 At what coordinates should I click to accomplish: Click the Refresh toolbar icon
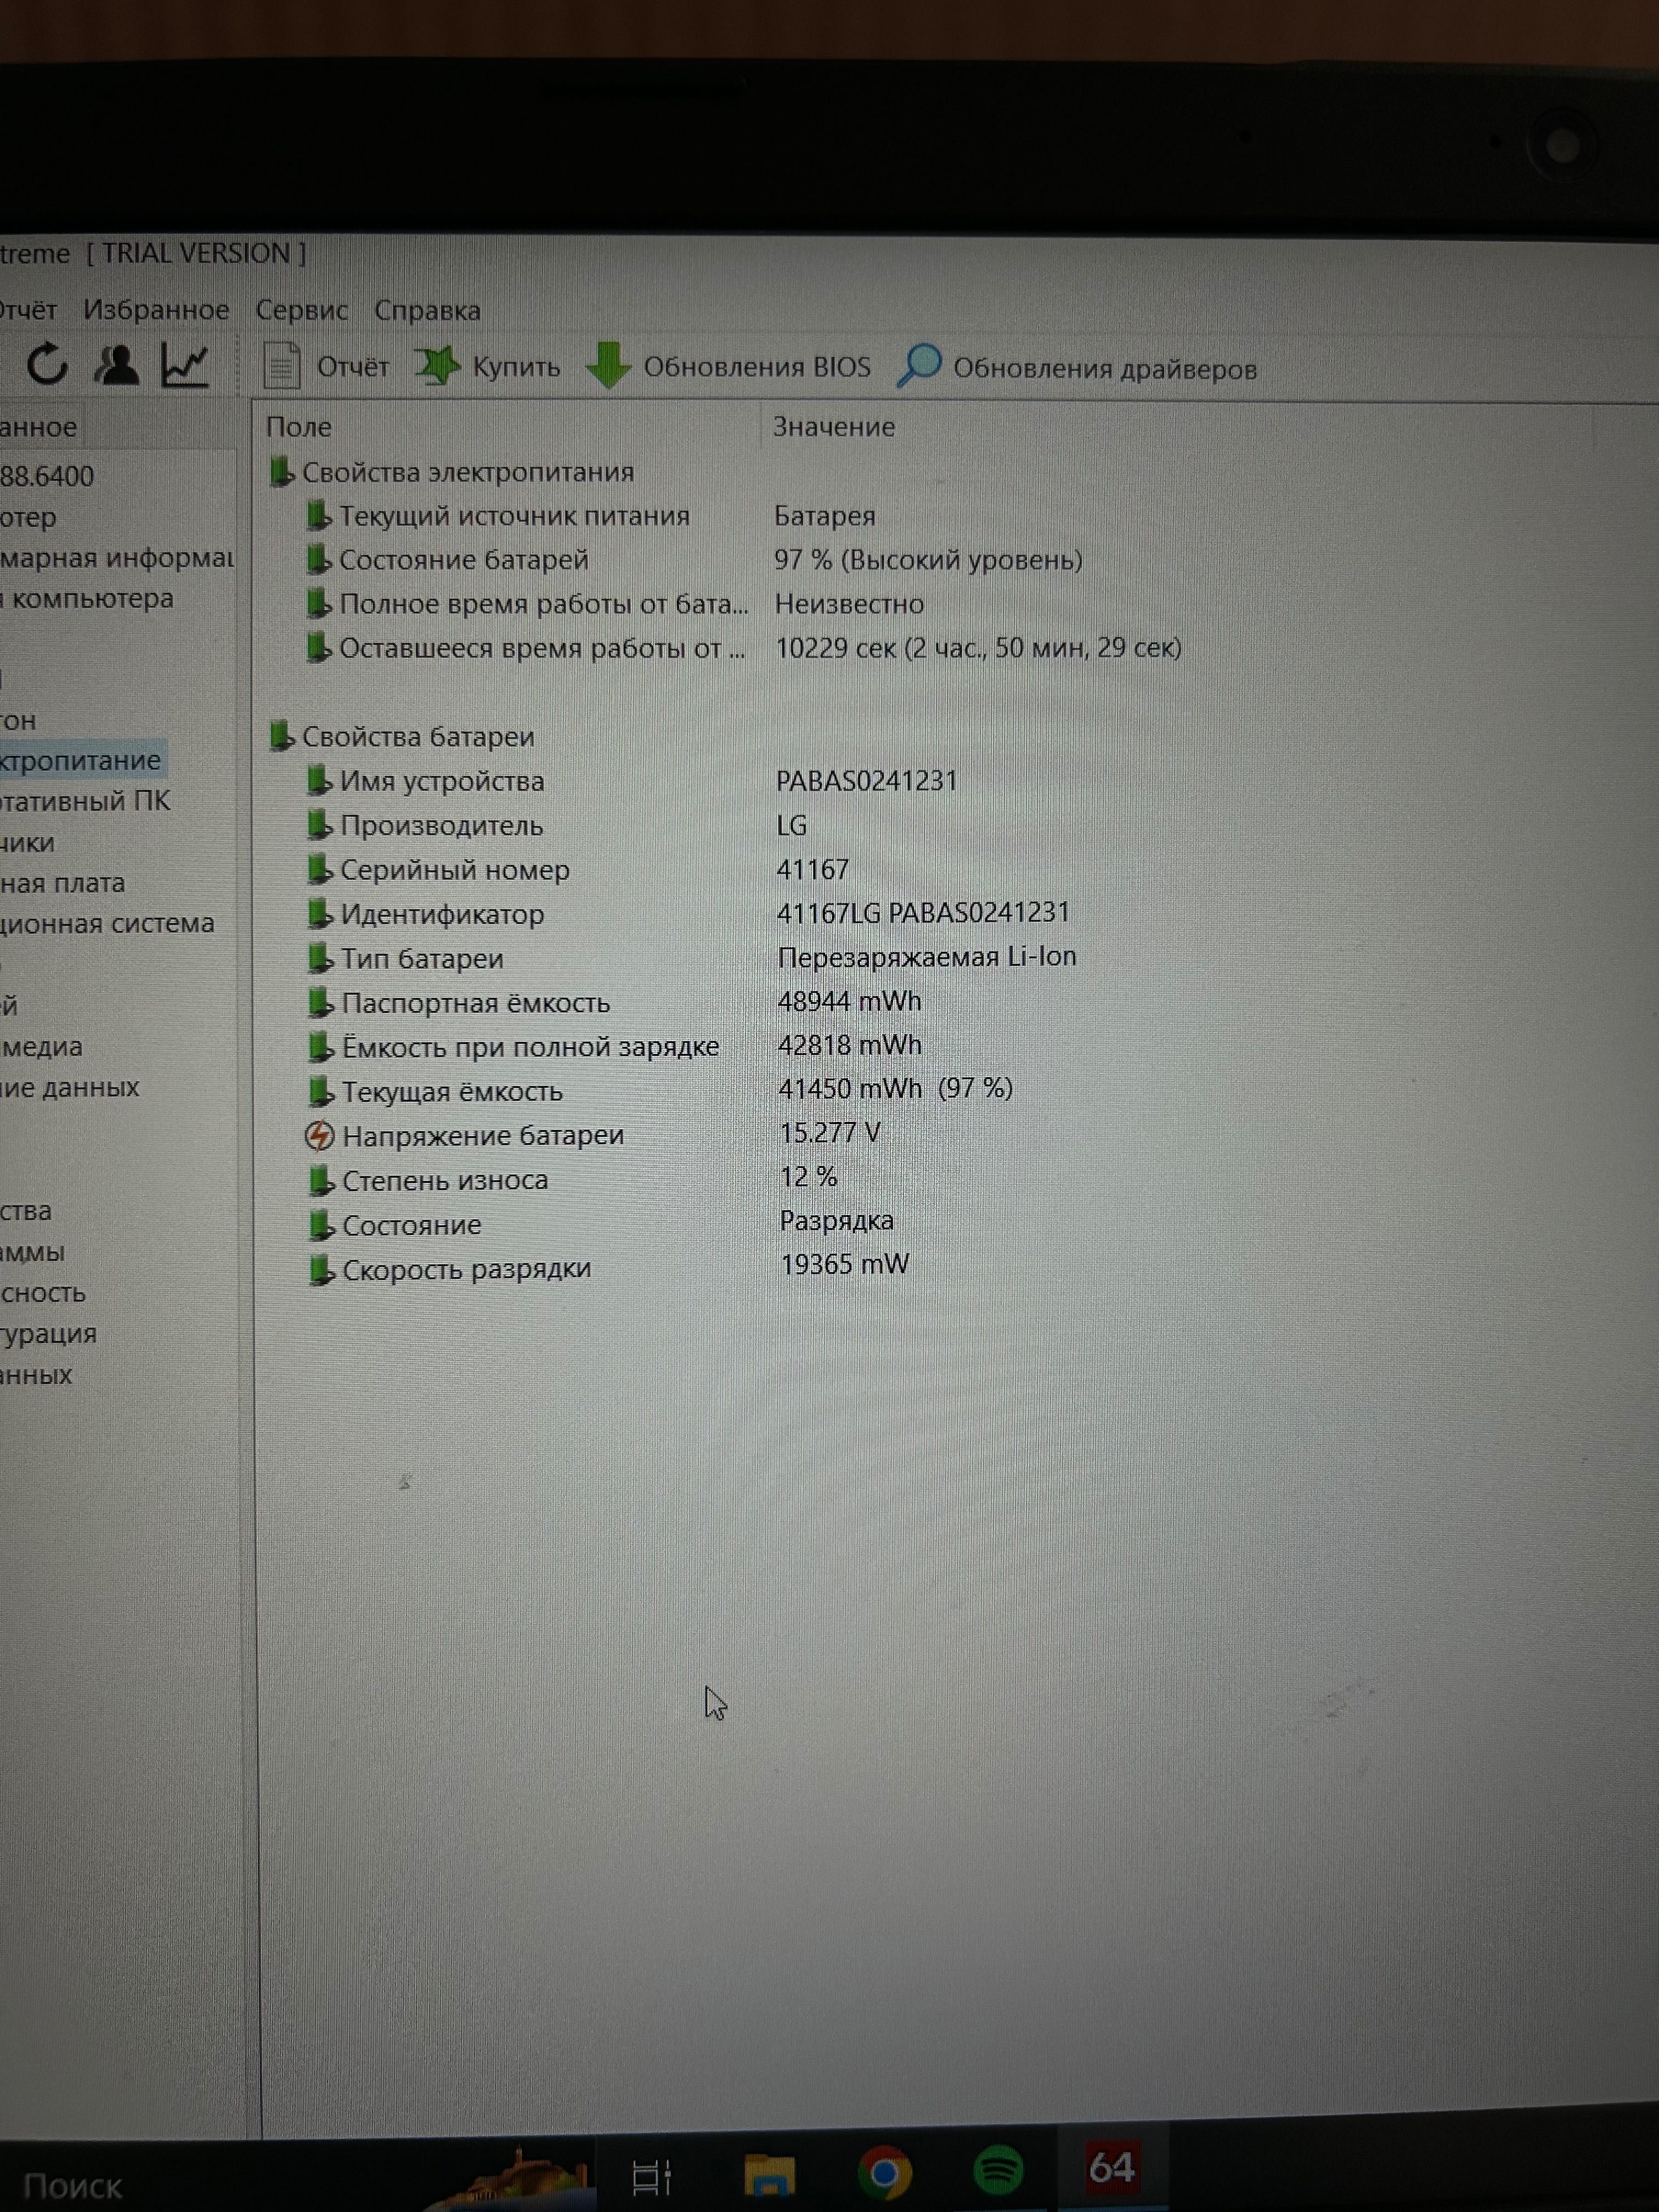pyautogui.click(x=47, y=364)
